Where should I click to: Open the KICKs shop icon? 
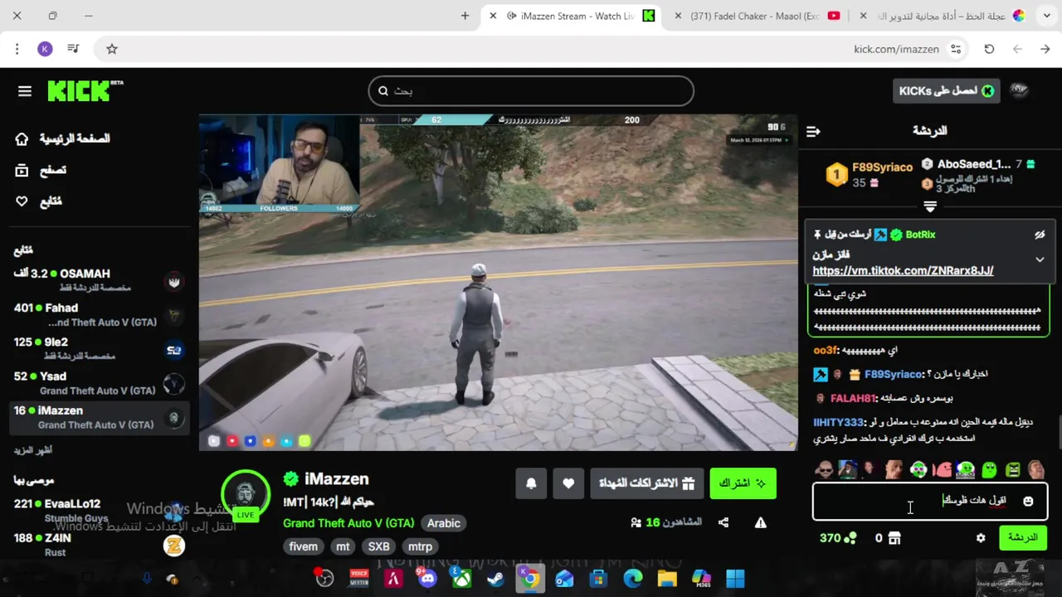(x=894, y=539)
